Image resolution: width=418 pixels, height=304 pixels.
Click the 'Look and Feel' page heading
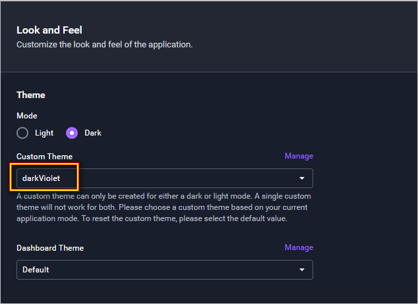[49, 30]
